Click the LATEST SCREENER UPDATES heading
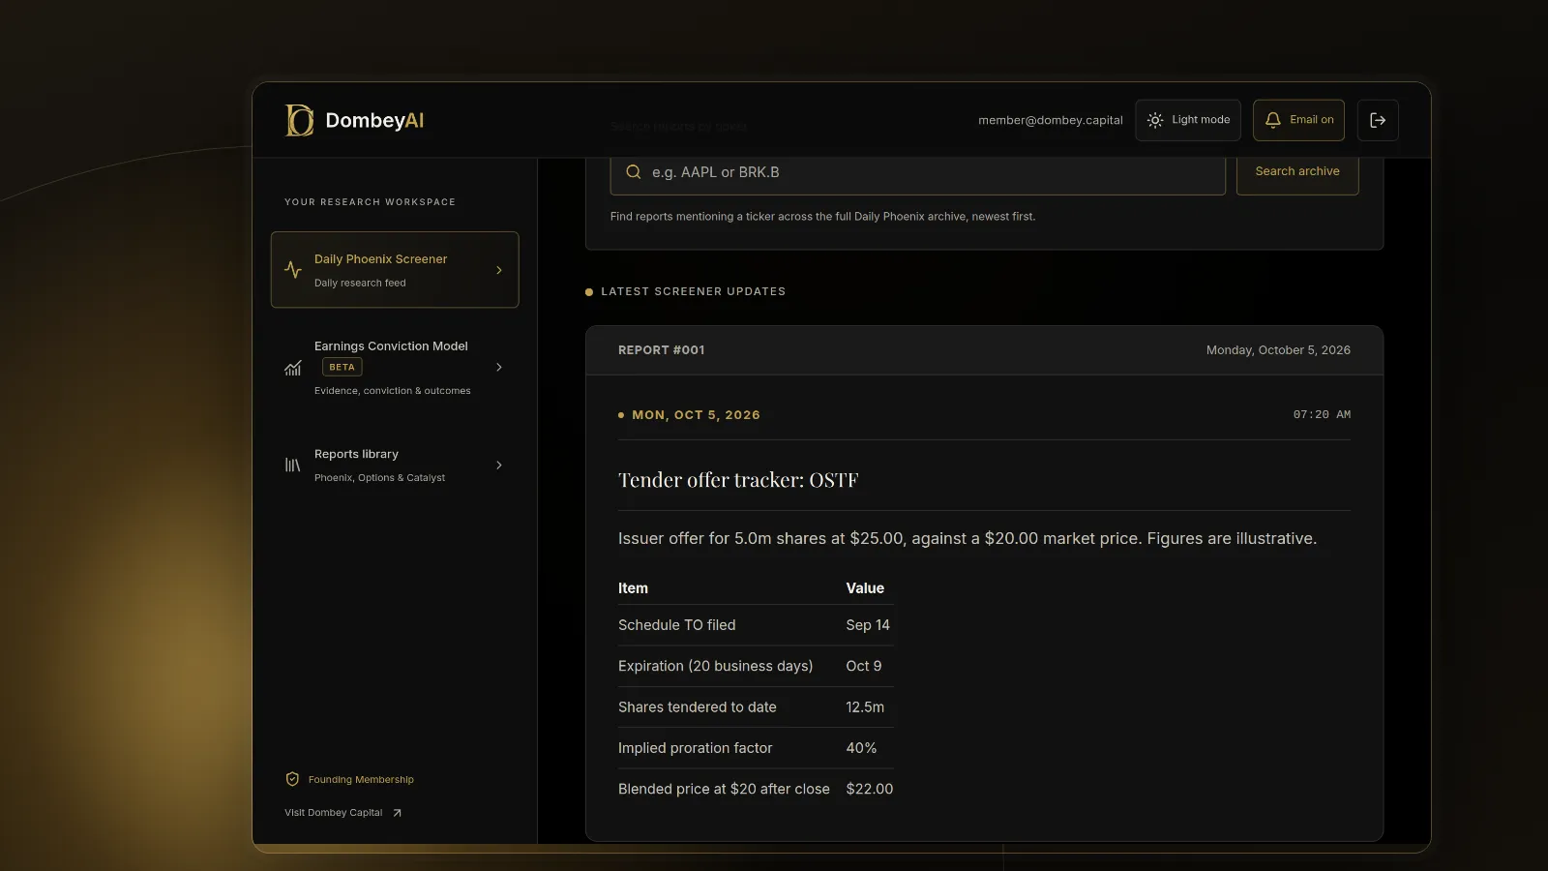This screenshot has height=871, width=1548. tap(694, 291)
